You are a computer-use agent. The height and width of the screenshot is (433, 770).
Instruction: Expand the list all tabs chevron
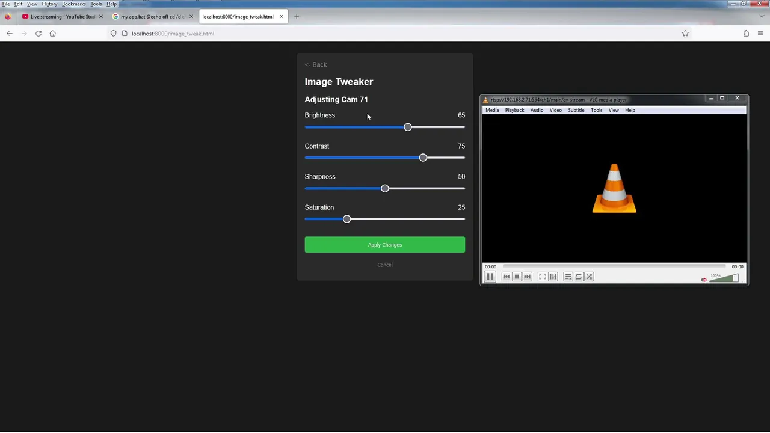coord(762,17)
